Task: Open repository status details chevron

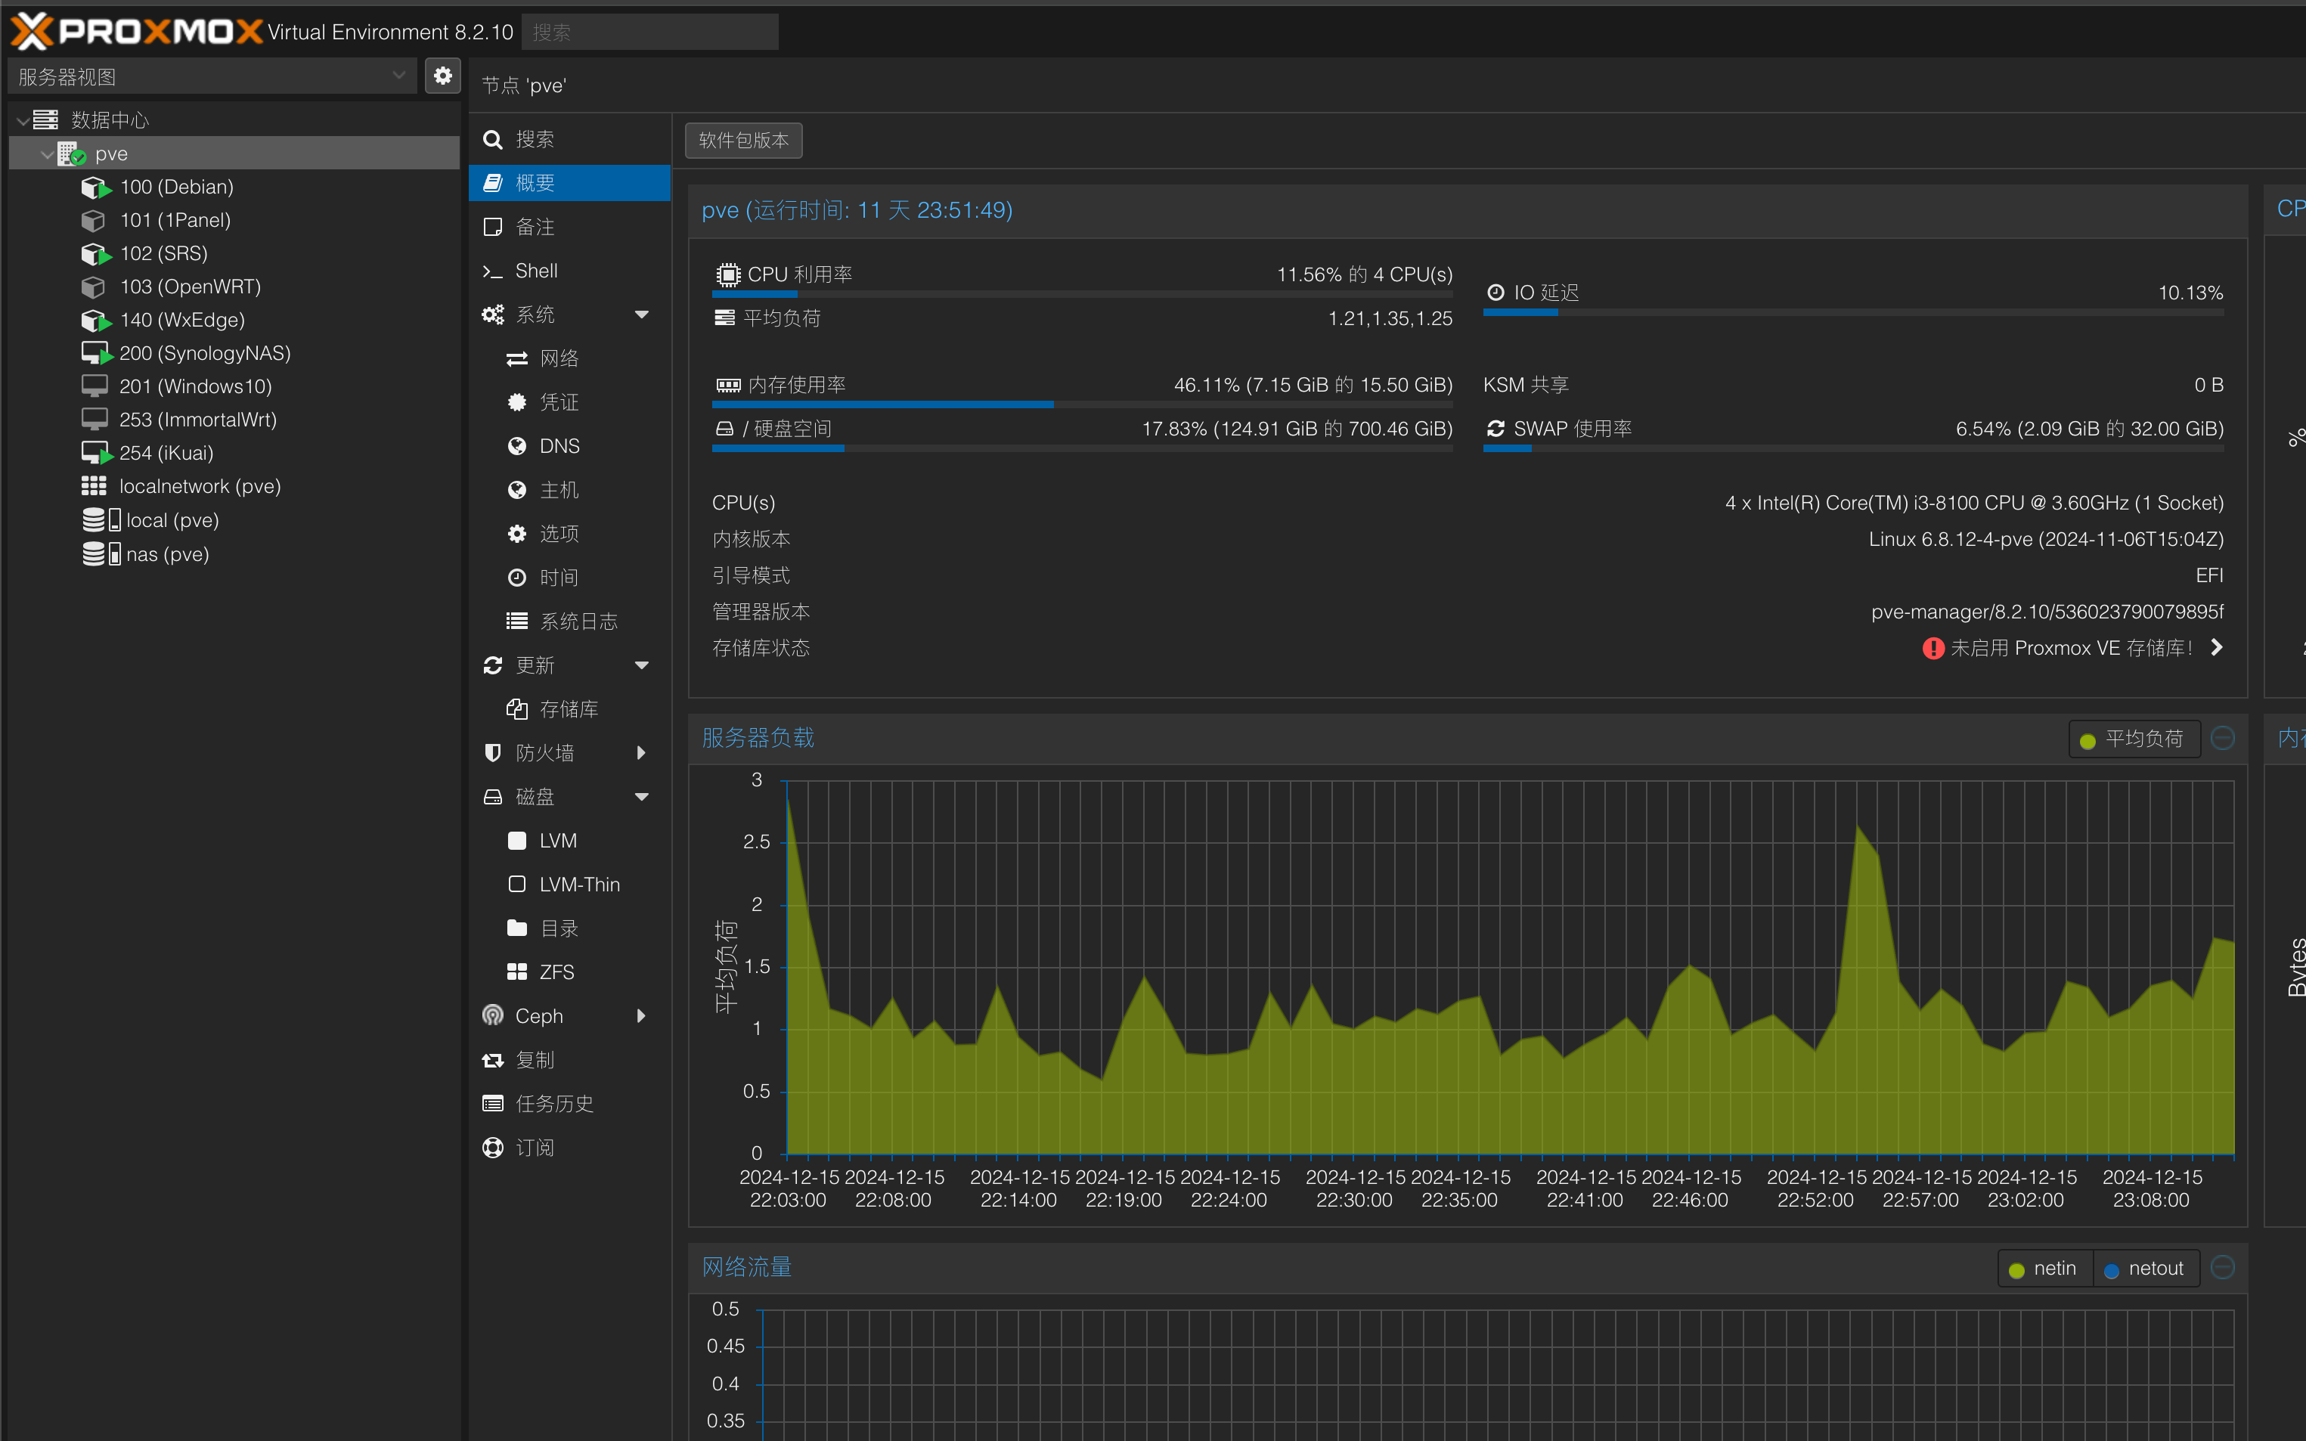Action: (2217, 648)
